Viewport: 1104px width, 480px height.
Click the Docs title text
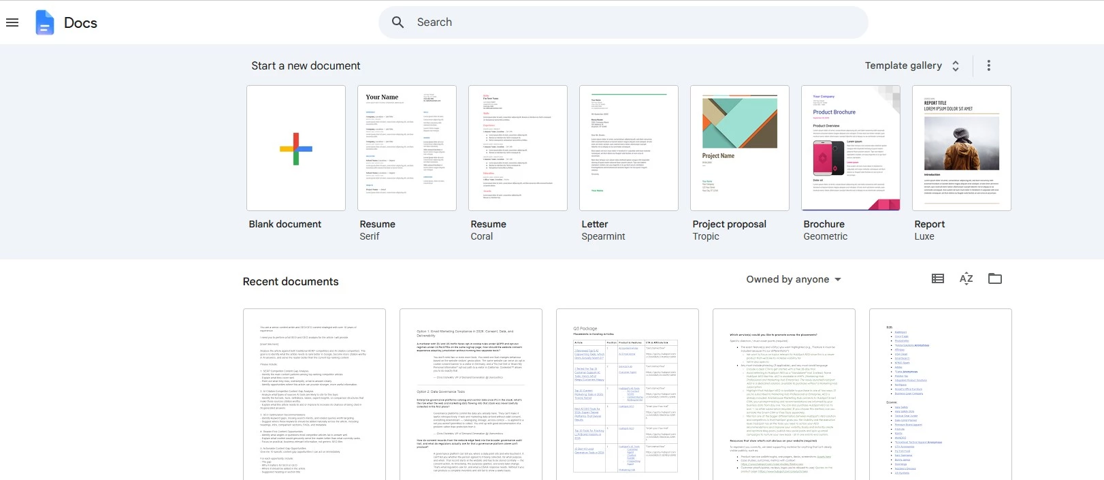click(x=80, y=22)
